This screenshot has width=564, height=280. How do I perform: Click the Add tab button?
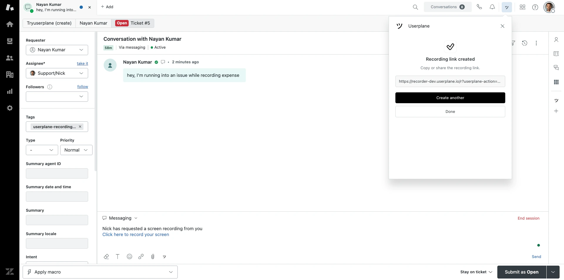[x=107, y=7]
